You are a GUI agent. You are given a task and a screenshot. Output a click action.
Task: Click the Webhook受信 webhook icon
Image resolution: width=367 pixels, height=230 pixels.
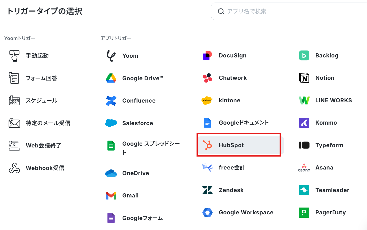[14, 168]
